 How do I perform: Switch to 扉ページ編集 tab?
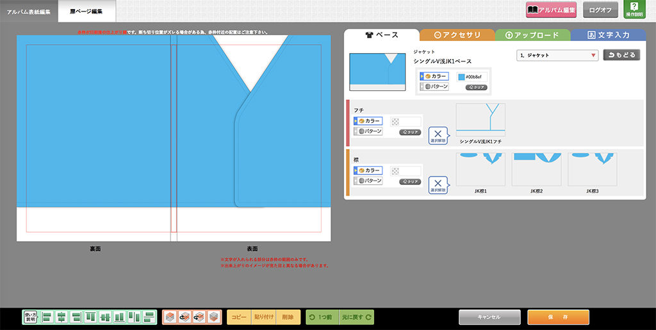86,12
